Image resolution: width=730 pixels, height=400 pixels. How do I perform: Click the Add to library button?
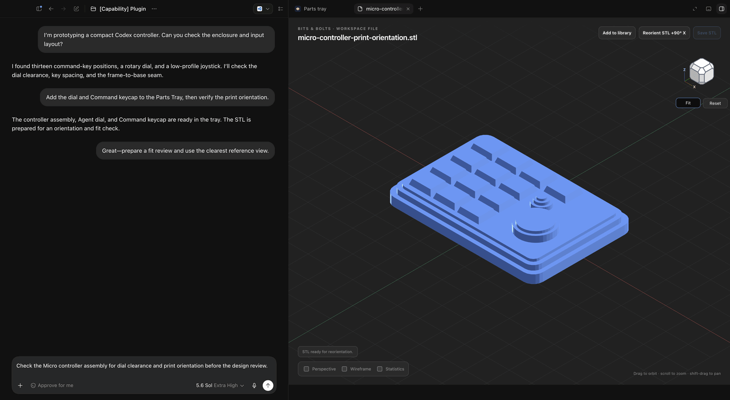click(x=617, y=33)
